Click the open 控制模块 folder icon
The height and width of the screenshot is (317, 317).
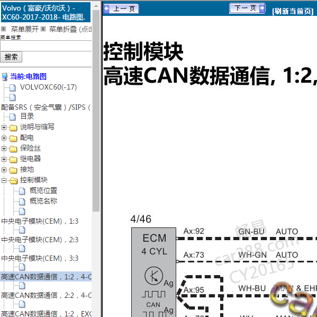coord(13,180)
